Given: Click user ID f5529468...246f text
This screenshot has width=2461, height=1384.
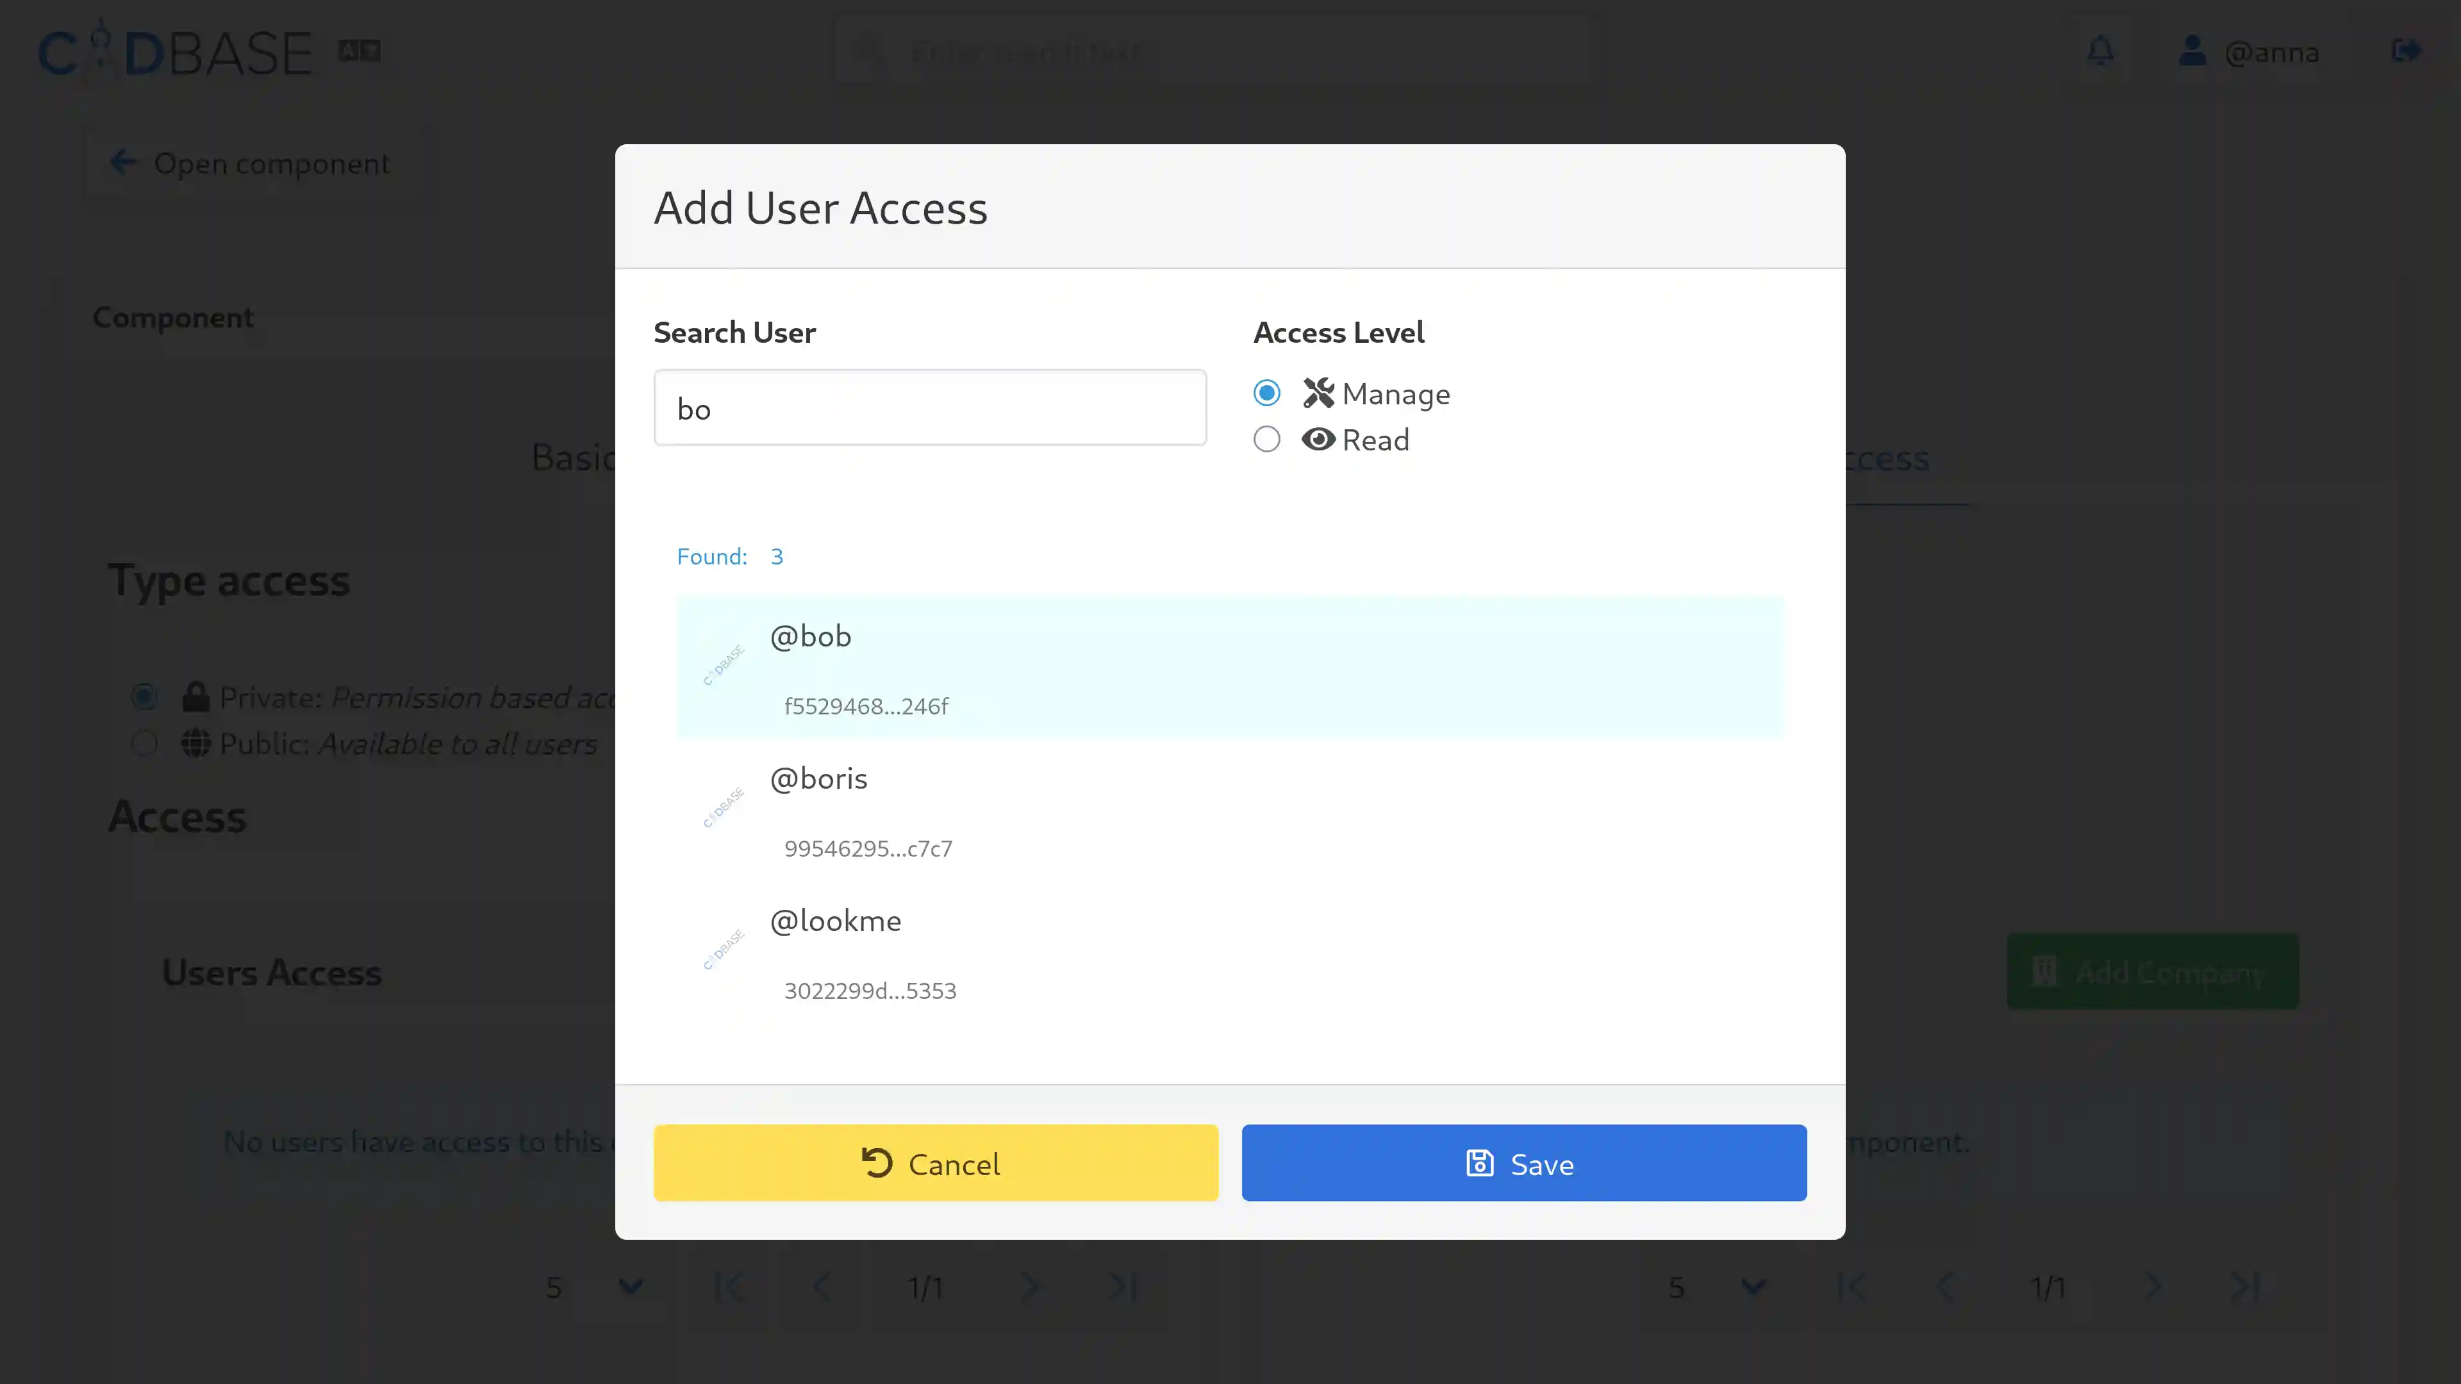Looking at the screenshot, I should (x=866, y=706).
